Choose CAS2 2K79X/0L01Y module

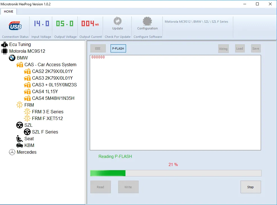[x=52, y=71]
